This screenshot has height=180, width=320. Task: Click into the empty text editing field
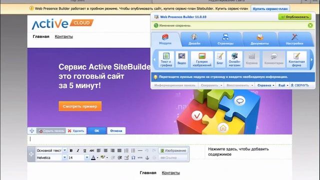pos(159,139)
